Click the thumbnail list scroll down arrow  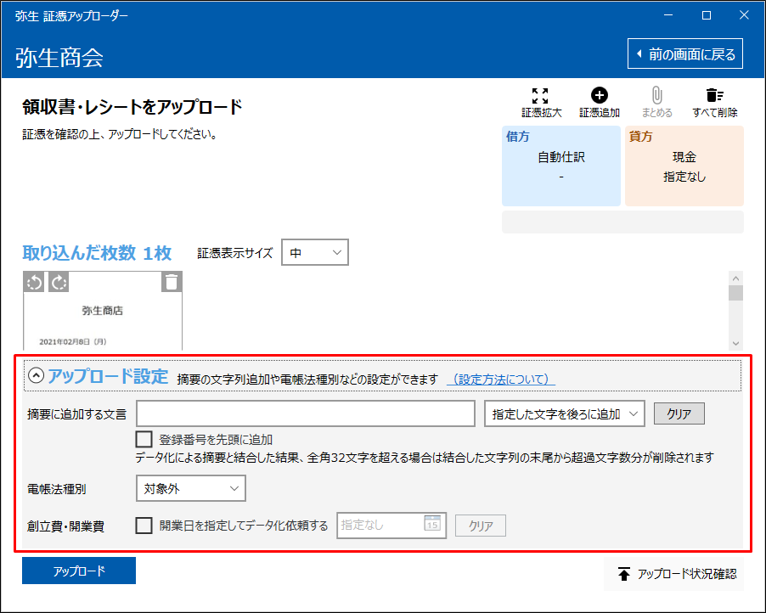735,343
